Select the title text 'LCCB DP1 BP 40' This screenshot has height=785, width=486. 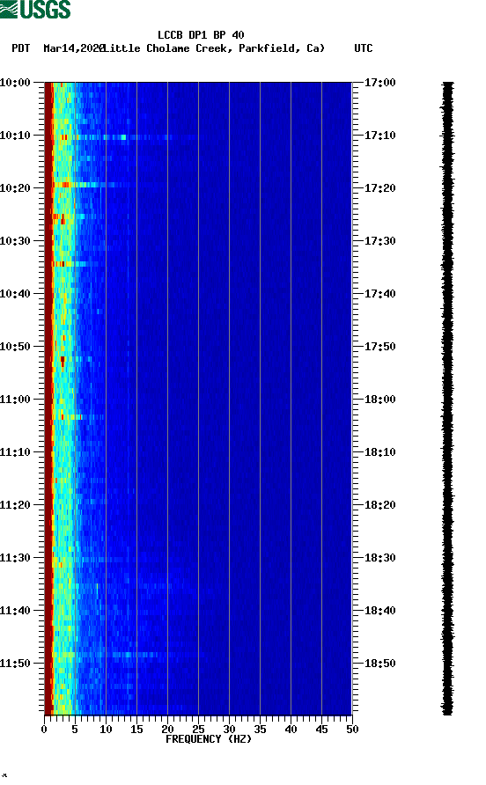[201, 35]
